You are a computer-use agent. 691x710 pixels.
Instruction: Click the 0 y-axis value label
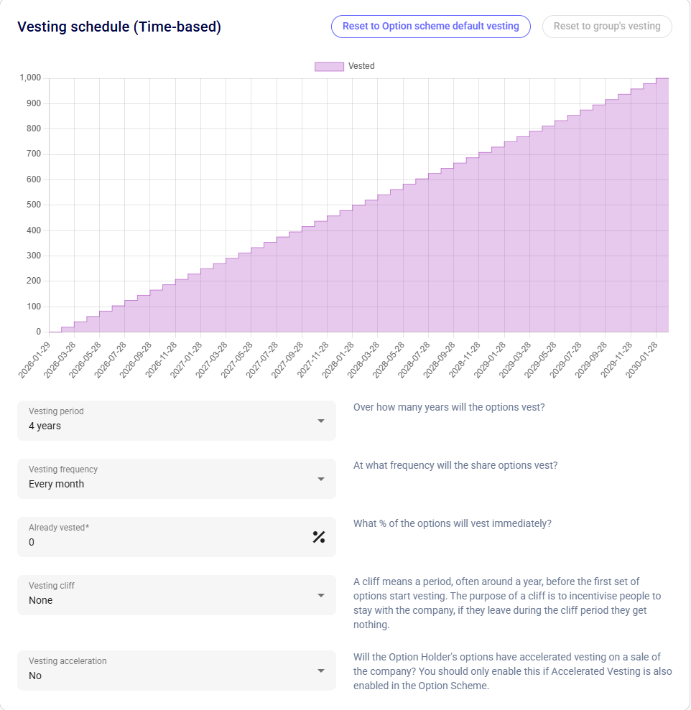(38, 332)
